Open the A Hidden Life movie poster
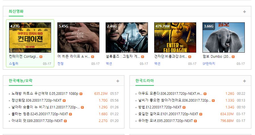255x135 pixels. tap(78, 37)
